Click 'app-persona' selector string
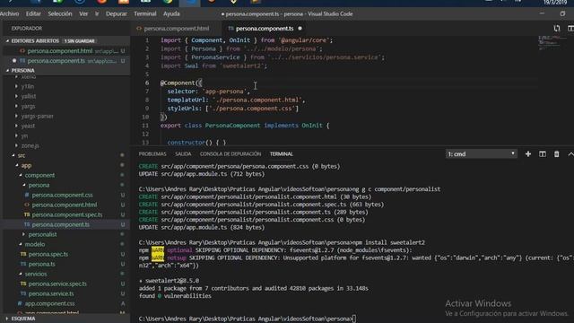Viewport: 574px width, 323px height. [x=225, y=92]
